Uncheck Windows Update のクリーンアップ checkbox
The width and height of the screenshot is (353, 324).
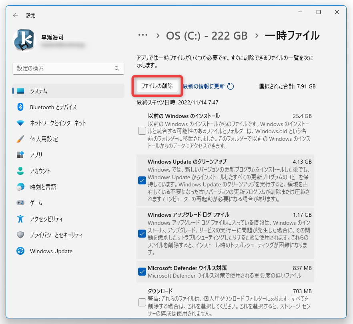pos(142,180)
